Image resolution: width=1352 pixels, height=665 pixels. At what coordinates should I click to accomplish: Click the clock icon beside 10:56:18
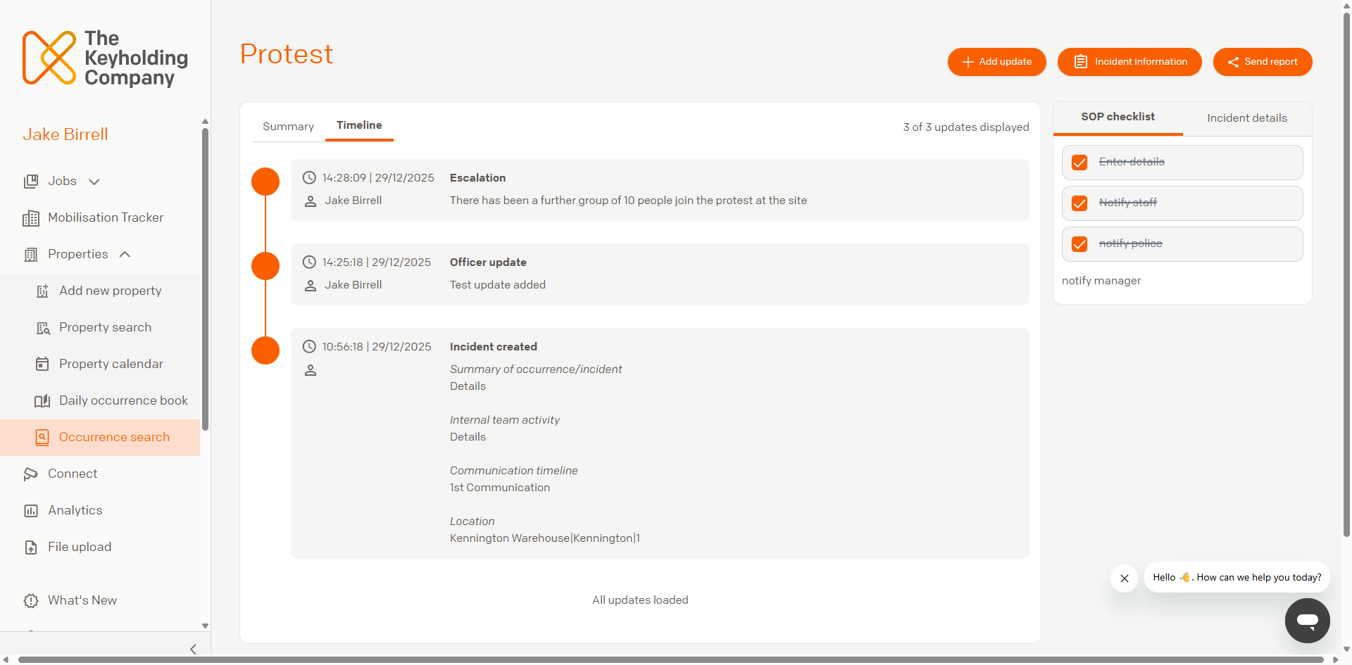[309, 347]
